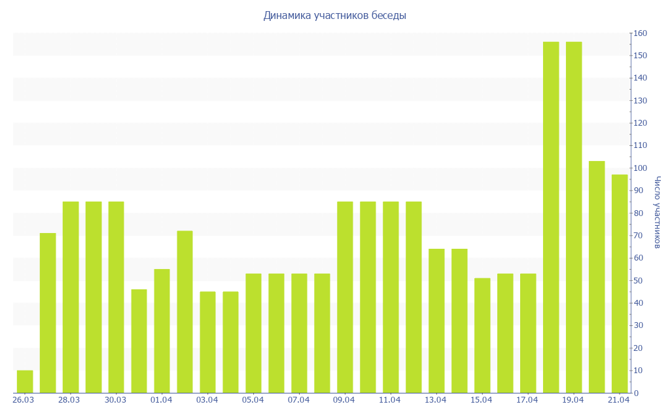Click the 160 value on the y-axis

coord(640,33)
